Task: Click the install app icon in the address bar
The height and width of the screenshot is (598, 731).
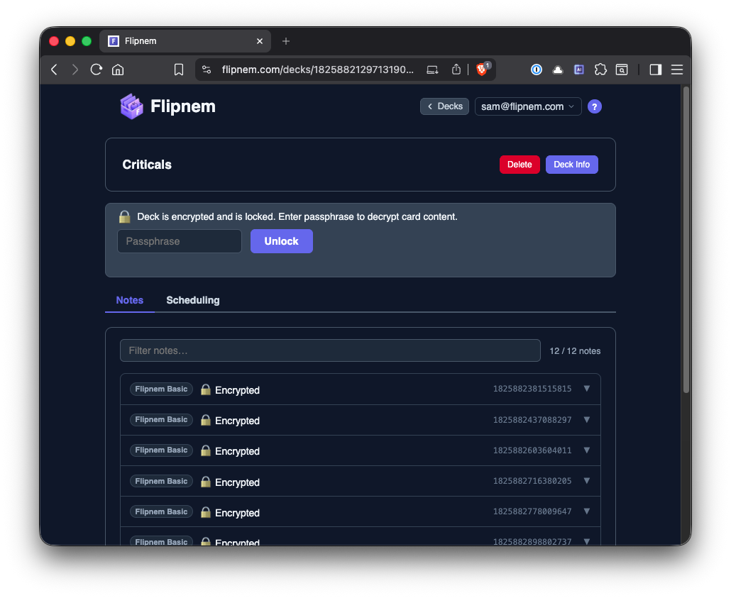Action: point(432,70)
